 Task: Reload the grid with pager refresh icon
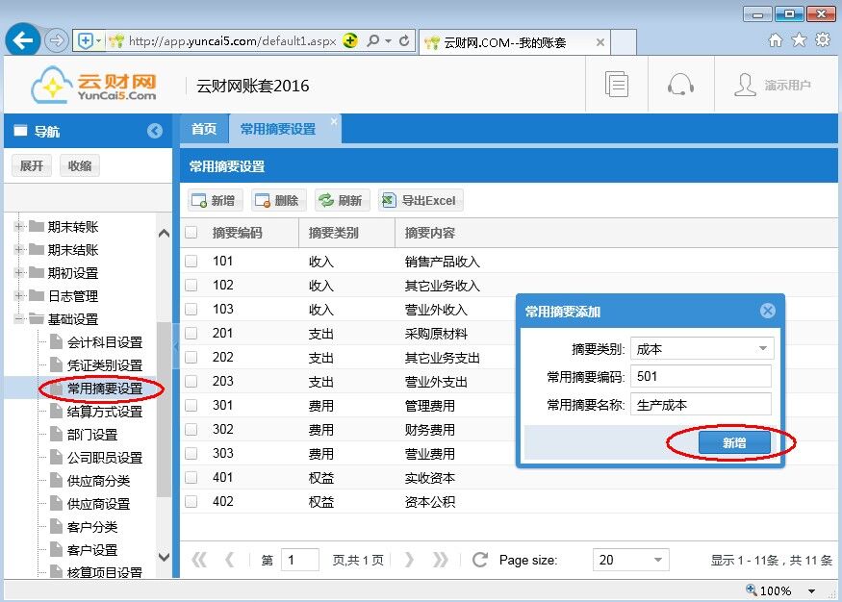pos(480,560)
